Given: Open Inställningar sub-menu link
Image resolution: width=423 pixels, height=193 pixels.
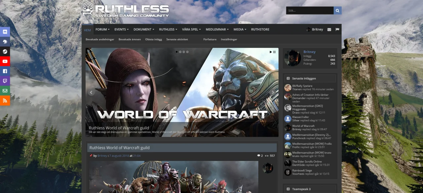Looking at the screenshot, I should click(229, 39).
